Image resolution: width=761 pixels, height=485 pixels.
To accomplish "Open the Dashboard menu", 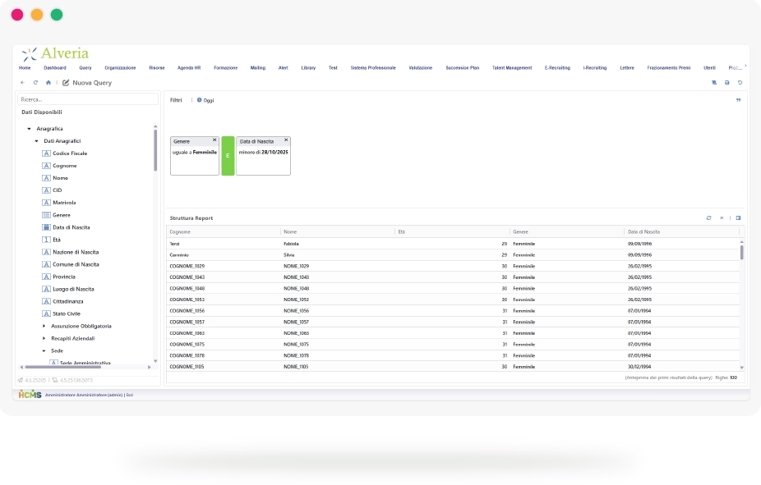I will click(x=55, y=68).
